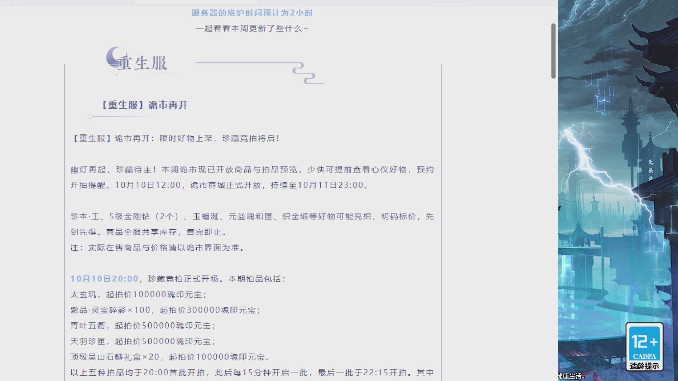This screenshot has width=678, height=381.
Task: Click the 服务器的维护时间预计为2小时 notice line
Action: point(252,13)
